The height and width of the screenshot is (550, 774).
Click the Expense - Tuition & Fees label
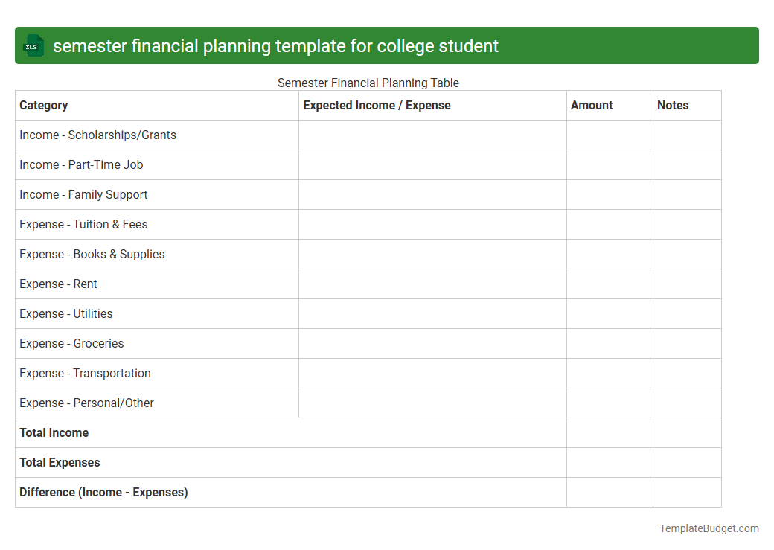click(x=83, y=224)
